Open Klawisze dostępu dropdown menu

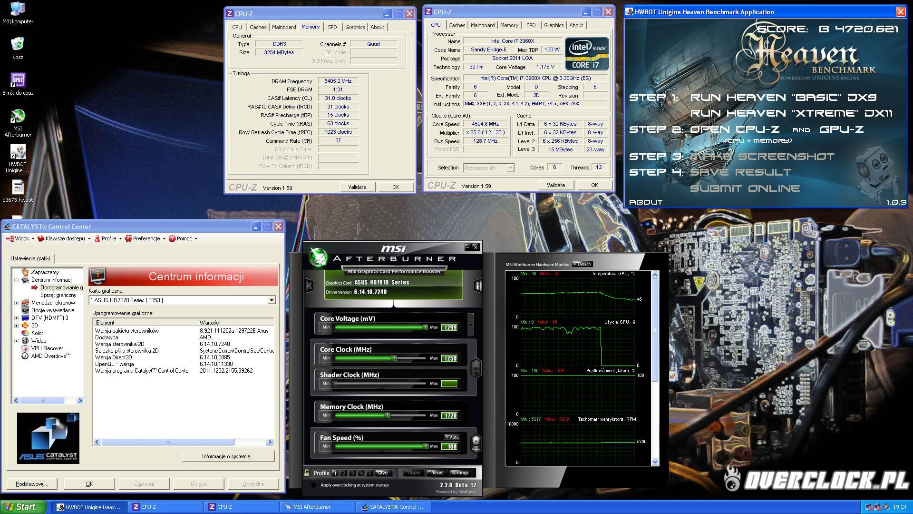[x=64, y=238]
